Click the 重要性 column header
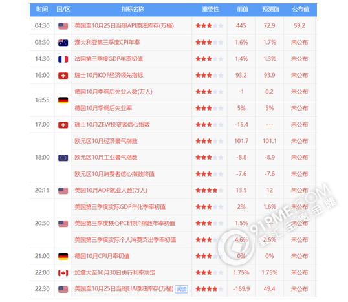The height and width of the screenshot is (302, 348). [210, 9]
